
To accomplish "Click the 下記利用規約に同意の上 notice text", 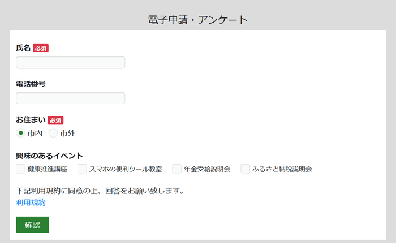I will 100,191.
